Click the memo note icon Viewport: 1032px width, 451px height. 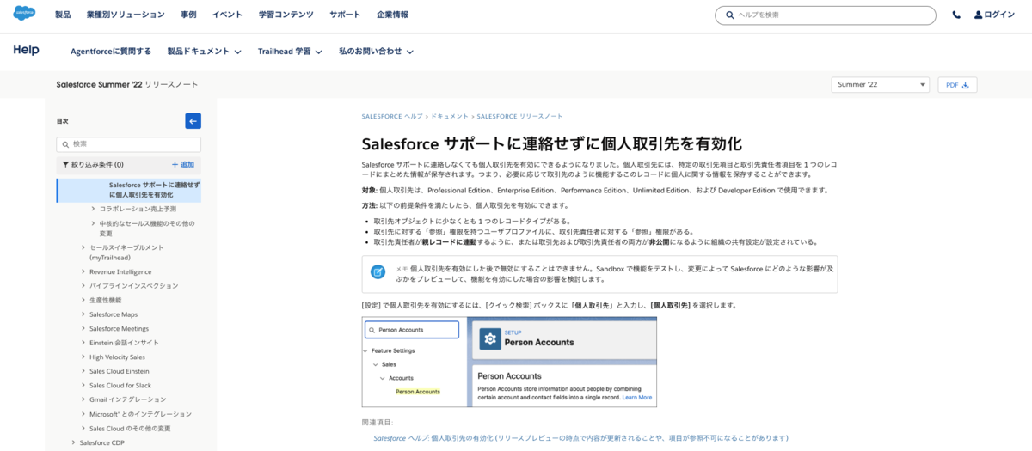[x=378, y=271]
